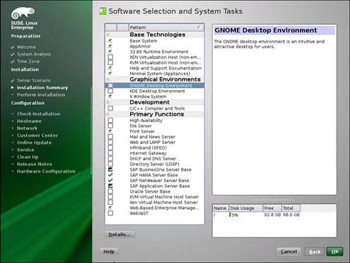350x263 pixels.
Task: Select the SAP HANA Server Base text
Action: coord(153,175)
